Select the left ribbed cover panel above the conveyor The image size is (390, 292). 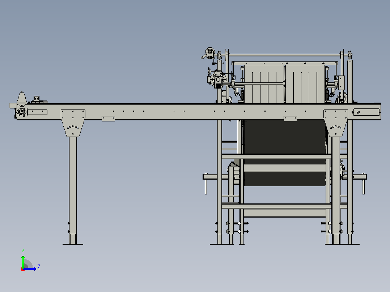click(x=264, y=84)
